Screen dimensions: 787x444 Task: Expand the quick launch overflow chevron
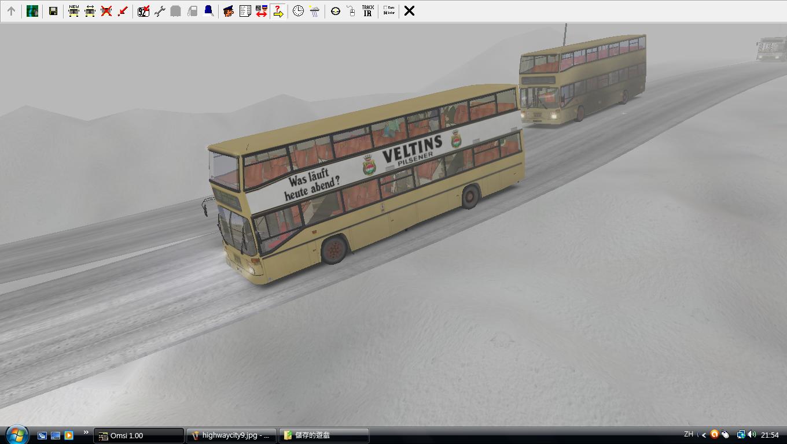pyautogui.click(x=86, y=432)
